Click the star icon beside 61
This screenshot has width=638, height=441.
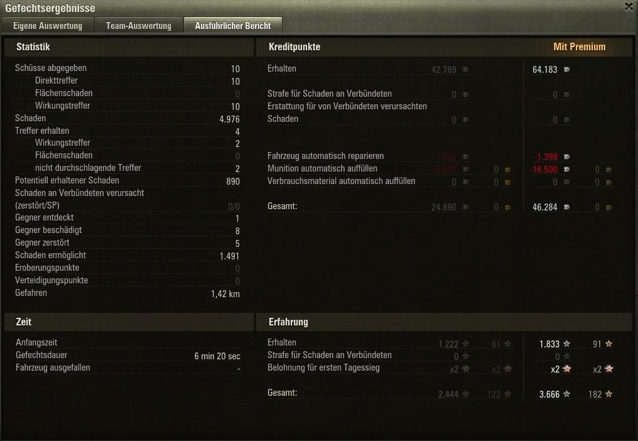[508, 344]
